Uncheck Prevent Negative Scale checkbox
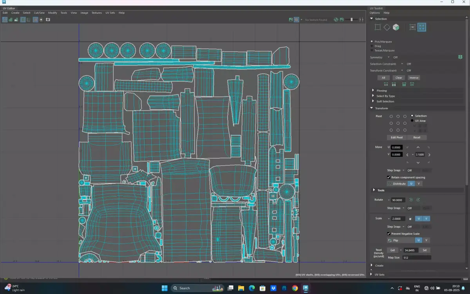The image size is (470, 294). pos(389,234)
